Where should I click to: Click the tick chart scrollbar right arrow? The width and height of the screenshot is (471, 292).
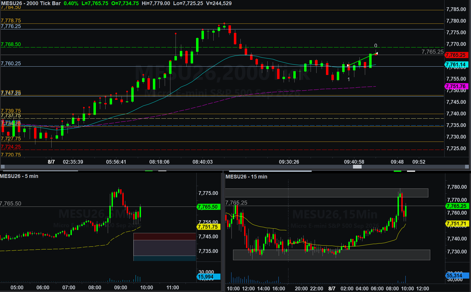point(467,167)
